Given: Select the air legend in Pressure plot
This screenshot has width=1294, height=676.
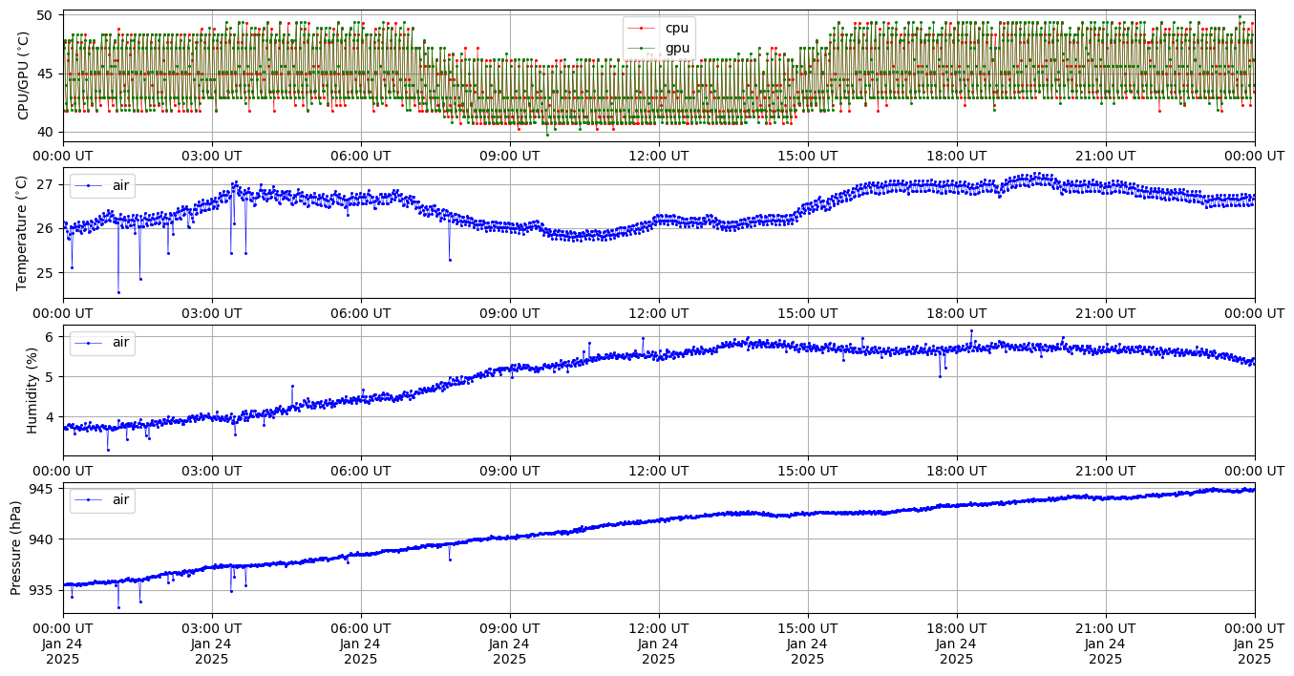Looking at the screenshot, I should point(102,499).
